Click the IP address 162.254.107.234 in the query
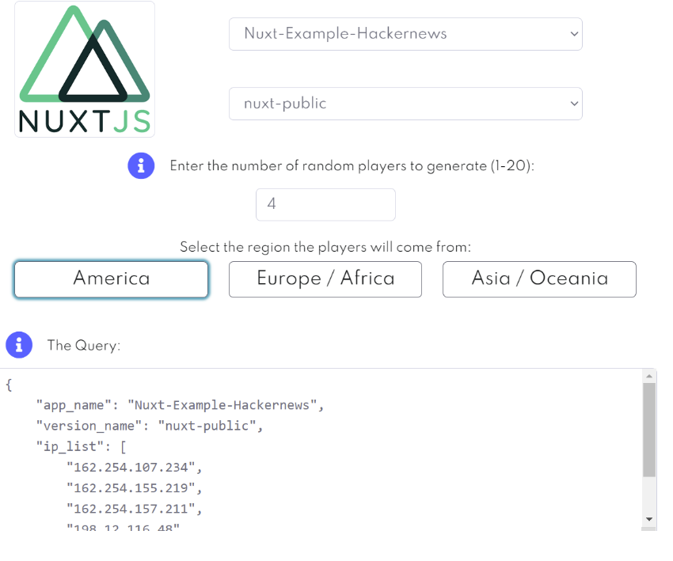 pos(130,467)
